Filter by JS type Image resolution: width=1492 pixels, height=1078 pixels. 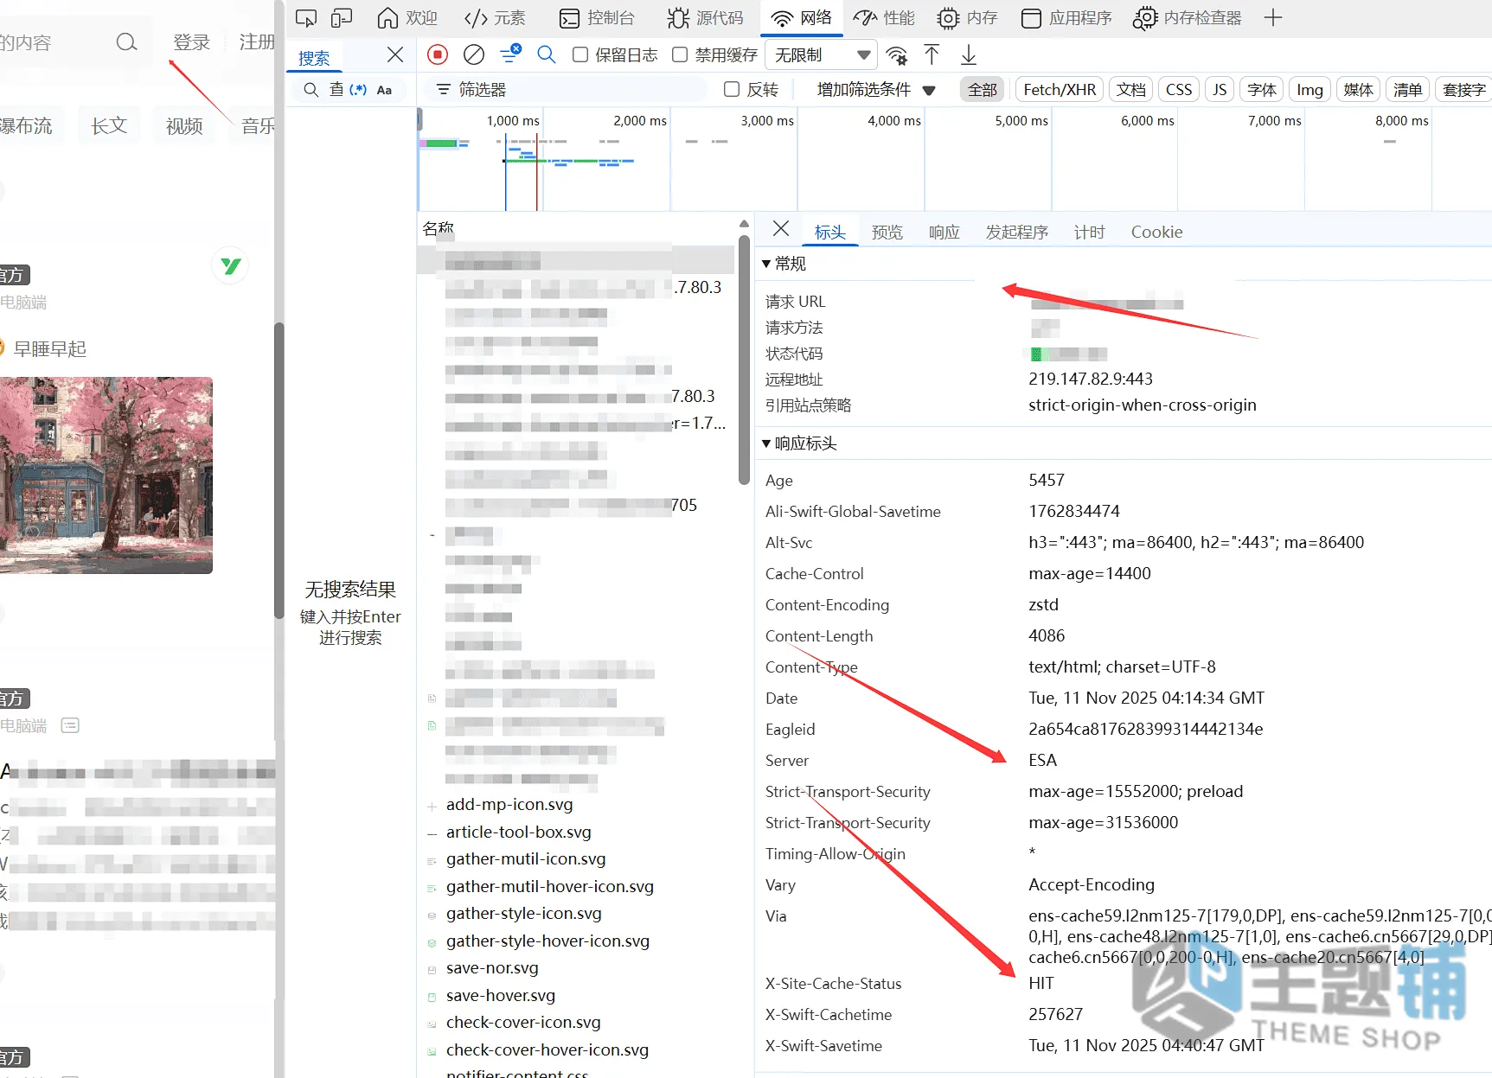(x=1220, y=89)
